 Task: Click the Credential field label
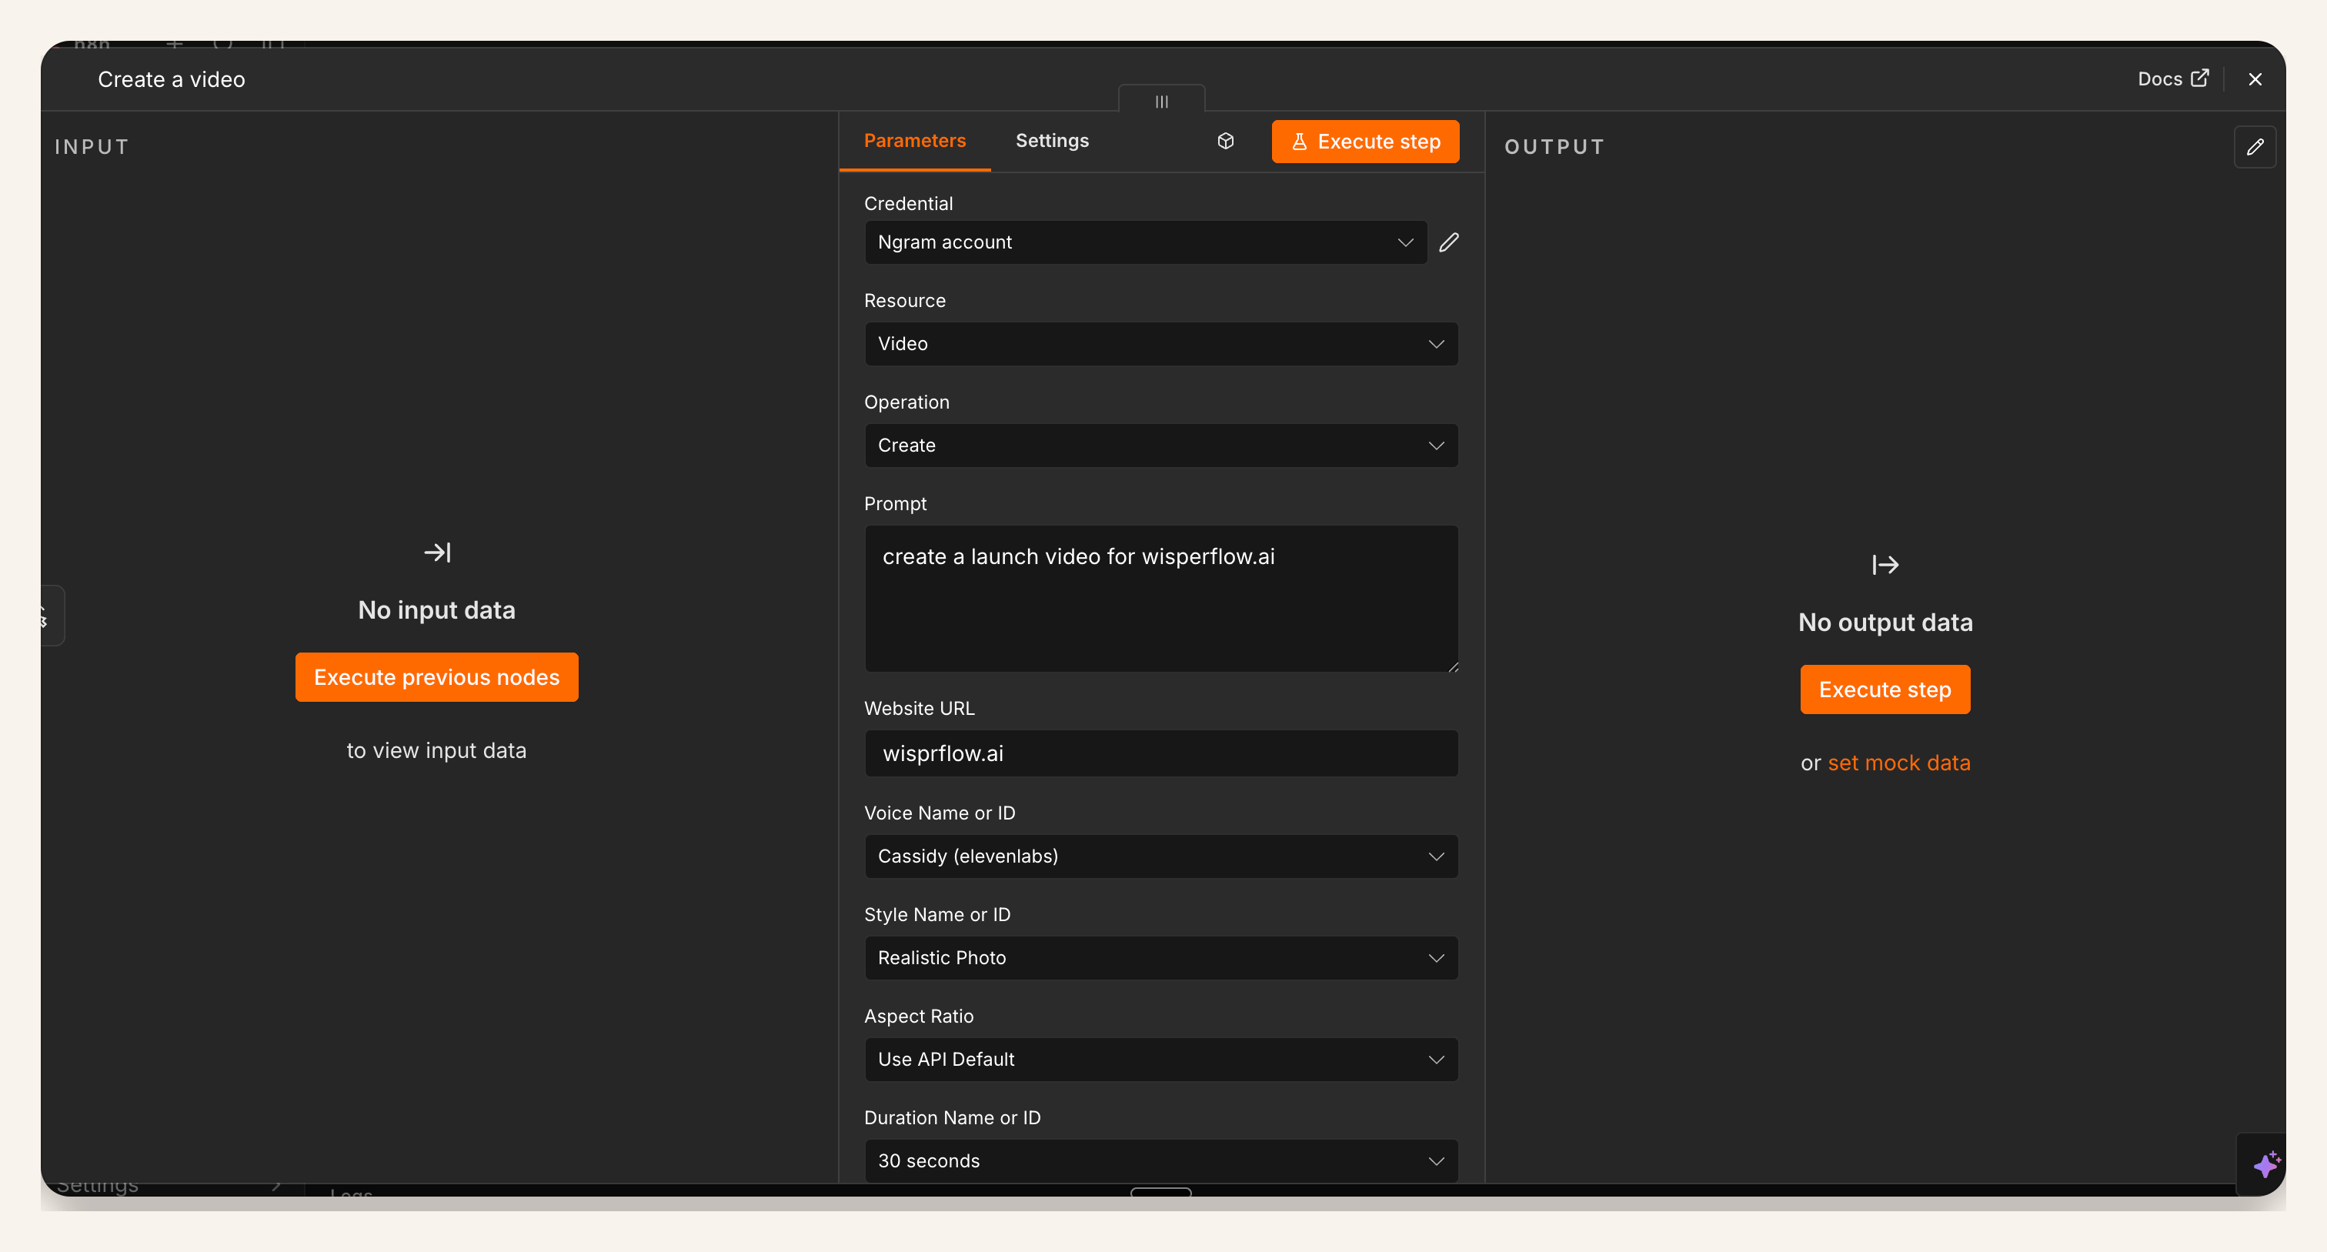(908, 203)
